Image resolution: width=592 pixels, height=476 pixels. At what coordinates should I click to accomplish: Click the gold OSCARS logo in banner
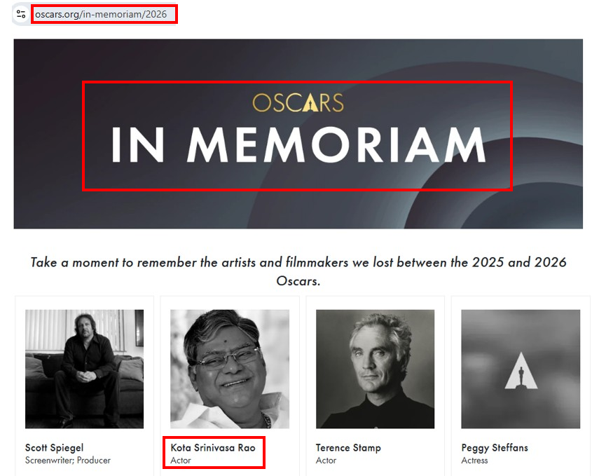(298, 103)
